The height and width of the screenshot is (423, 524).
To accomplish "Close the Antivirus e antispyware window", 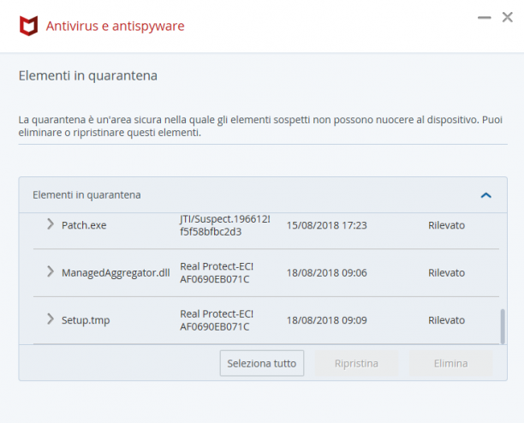I will [x=507, y=17].
